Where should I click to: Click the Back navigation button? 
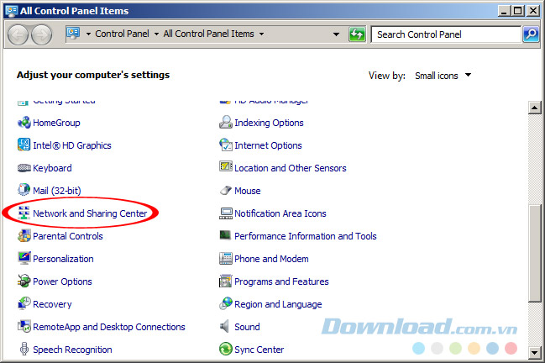click(x=18, y=34)
